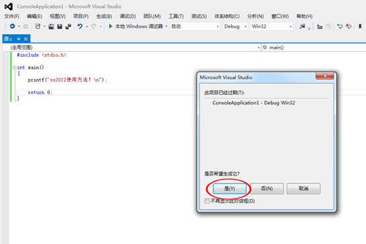Screen dimensions: 366x244
Task: Undo the last edit
Action: (x=80, y=26)
